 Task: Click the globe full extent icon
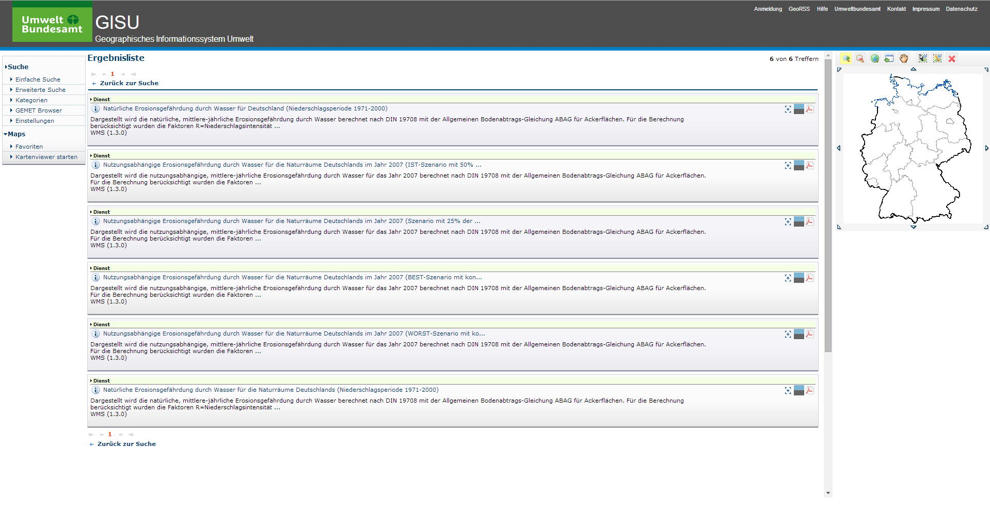point(874,59)
